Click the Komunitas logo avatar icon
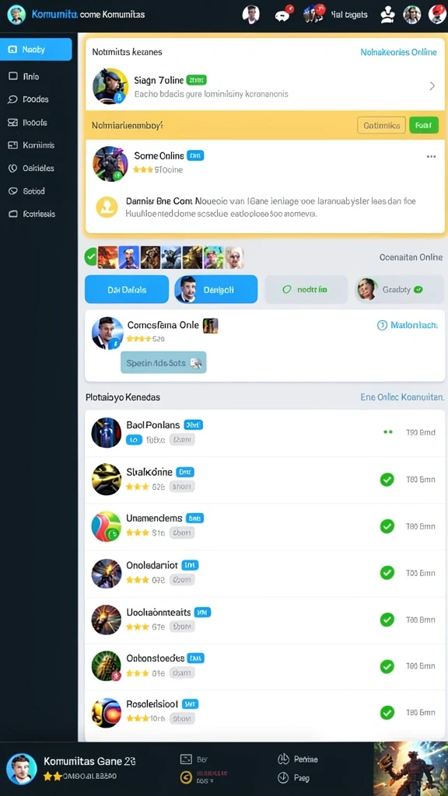The height and width of the screenshot is (796, 448). pyautogui.click(x=16, y=15)
